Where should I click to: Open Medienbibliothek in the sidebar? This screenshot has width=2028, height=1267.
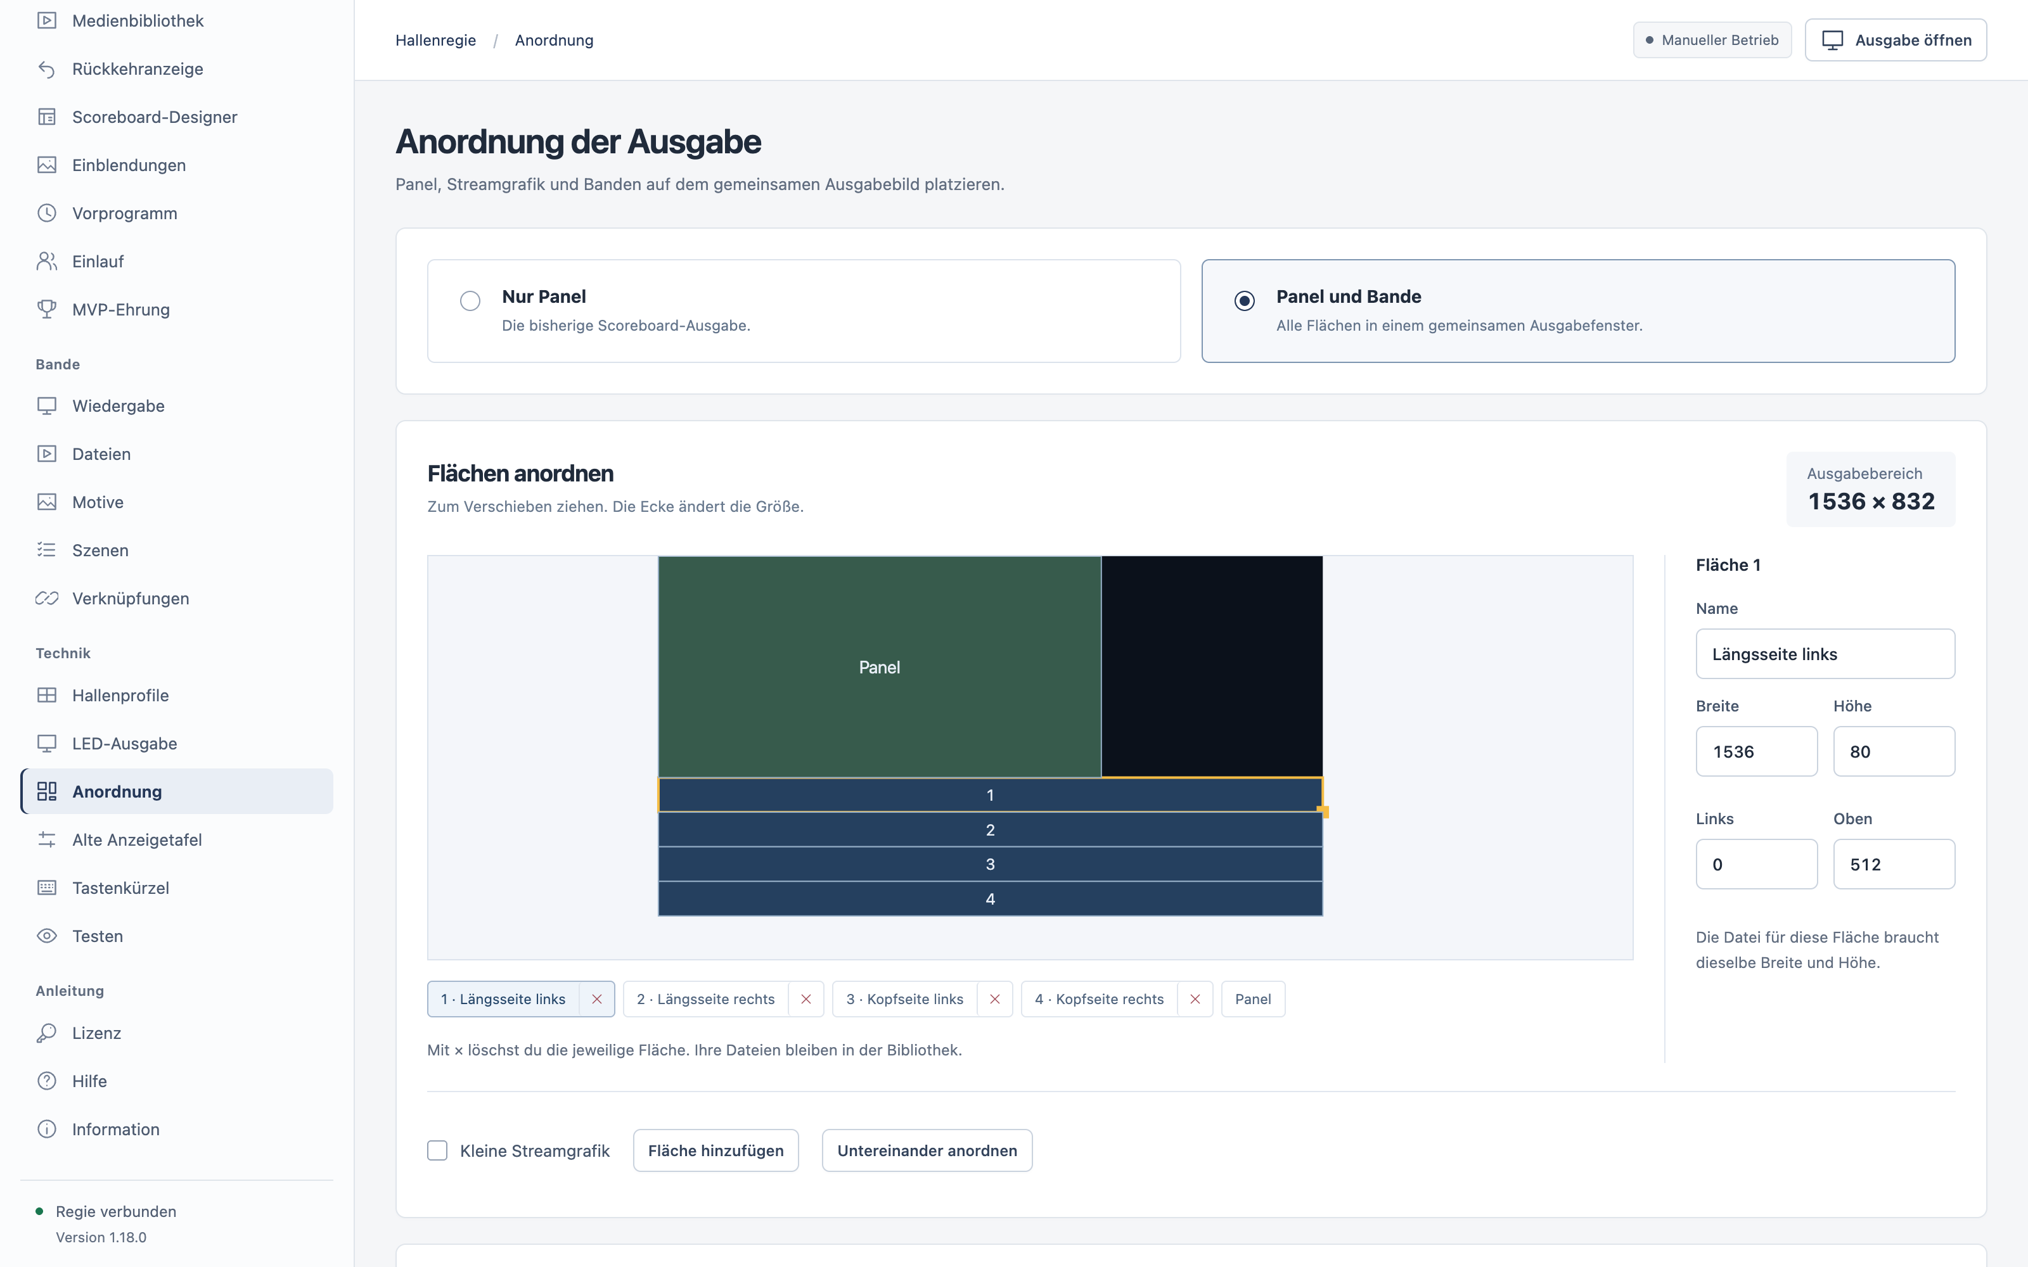click(177, 21)
